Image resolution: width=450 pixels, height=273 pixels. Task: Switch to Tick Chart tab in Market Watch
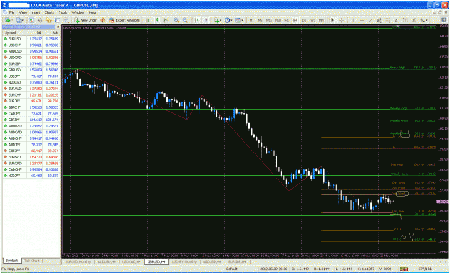(32, 261)
